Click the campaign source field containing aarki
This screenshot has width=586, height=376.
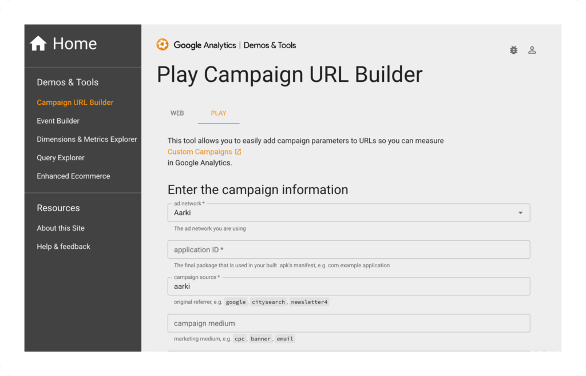349,286
